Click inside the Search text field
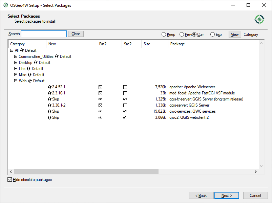 pos(44,33)
